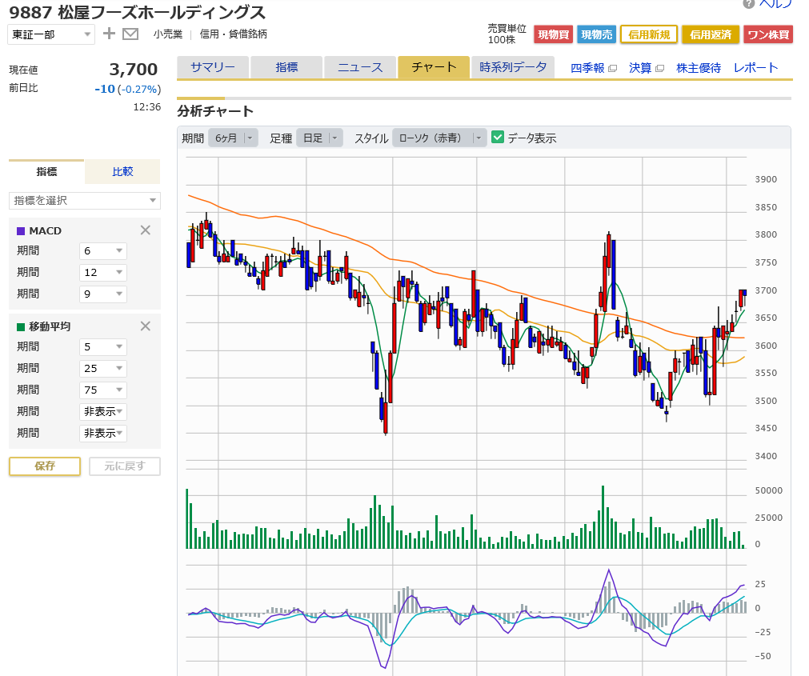
Task: Click the price change -10 (-0.27%)
Action: click(x=128, y=90)
